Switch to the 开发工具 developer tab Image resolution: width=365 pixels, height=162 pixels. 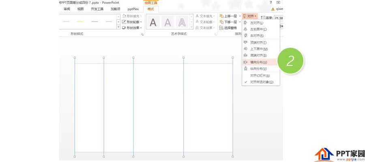tap(97, 9)
